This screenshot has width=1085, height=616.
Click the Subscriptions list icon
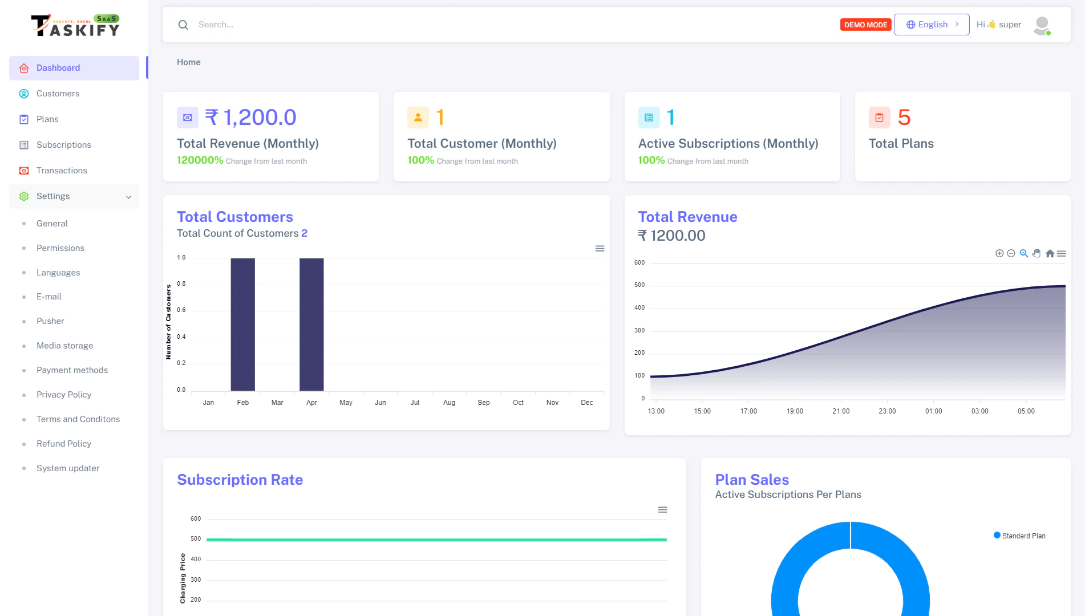(23, 145)
